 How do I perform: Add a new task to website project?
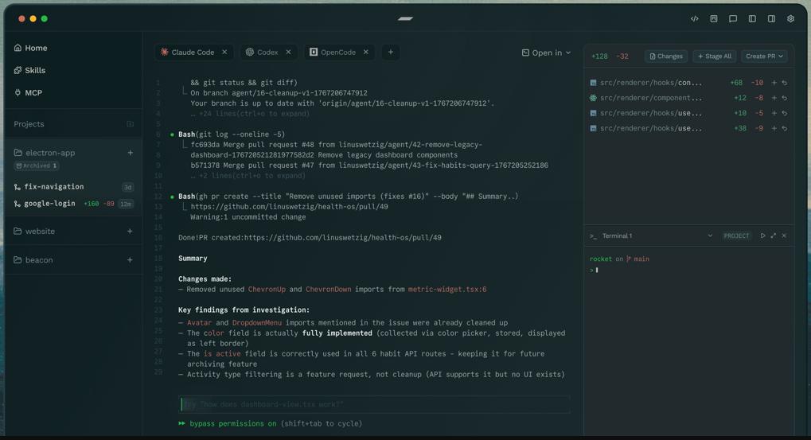click(x=130, y=231)
